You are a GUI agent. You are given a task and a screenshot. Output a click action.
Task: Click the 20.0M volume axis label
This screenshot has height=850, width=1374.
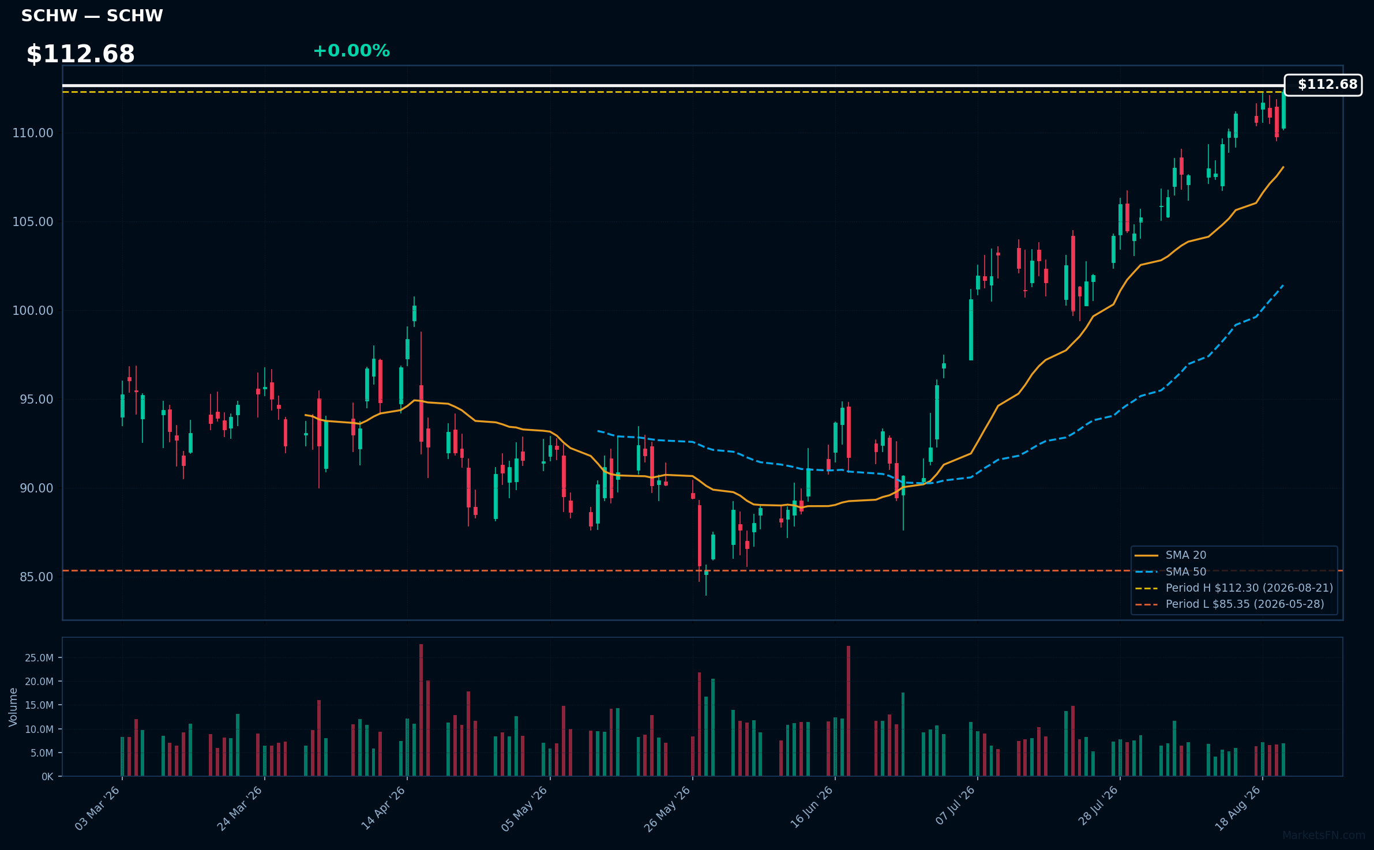point(40,682)
